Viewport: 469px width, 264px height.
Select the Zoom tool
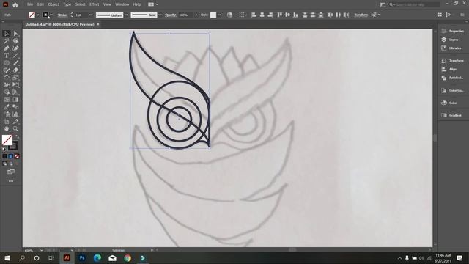coord(15,129)
